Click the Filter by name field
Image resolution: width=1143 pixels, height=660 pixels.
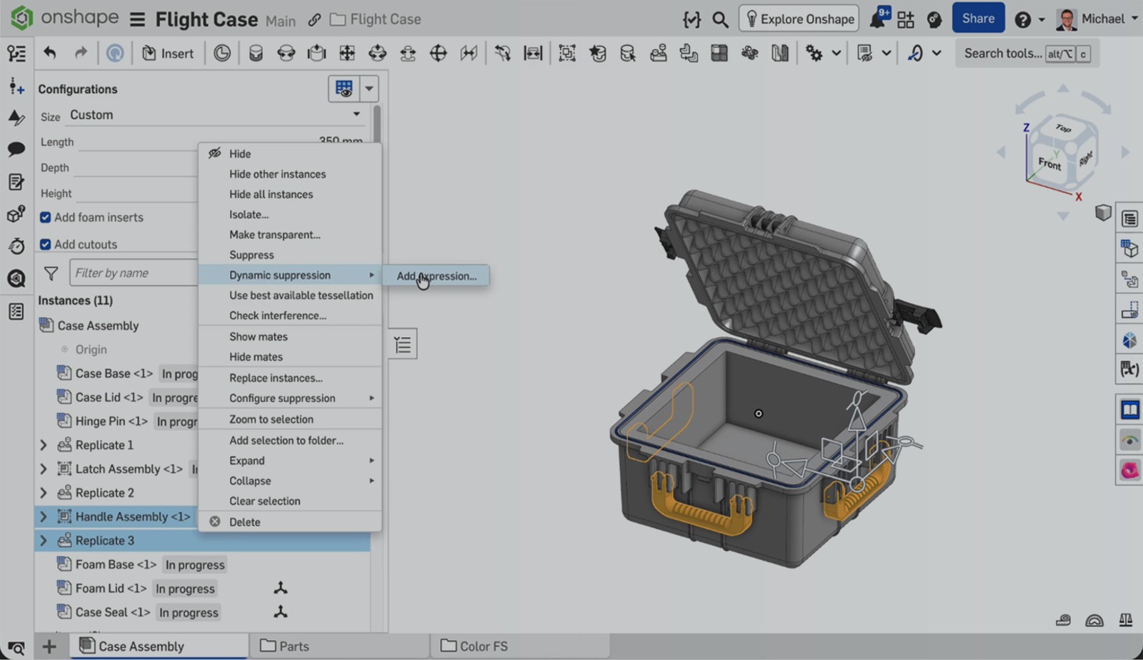click(x=133, y=273)
